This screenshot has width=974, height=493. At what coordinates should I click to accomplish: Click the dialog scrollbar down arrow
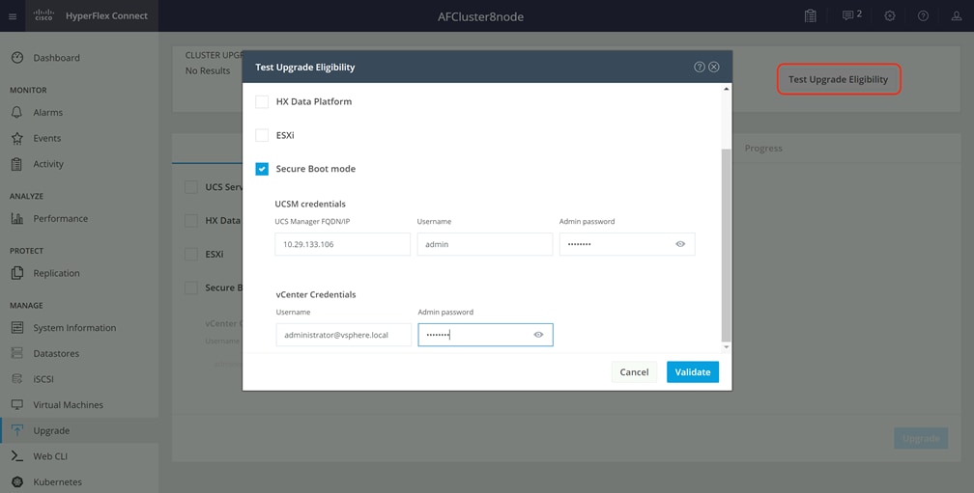pyautogui.click(x=727, y=348)
